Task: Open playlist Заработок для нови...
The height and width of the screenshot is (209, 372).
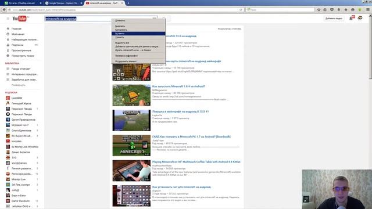Action: pos(24,80)
